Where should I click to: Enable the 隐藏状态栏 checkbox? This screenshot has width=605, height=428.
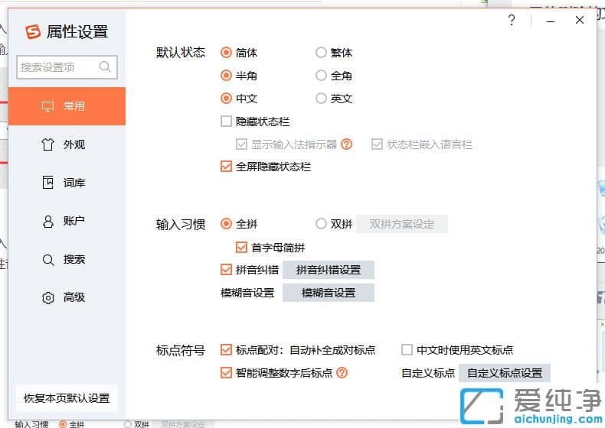(226, 122)
